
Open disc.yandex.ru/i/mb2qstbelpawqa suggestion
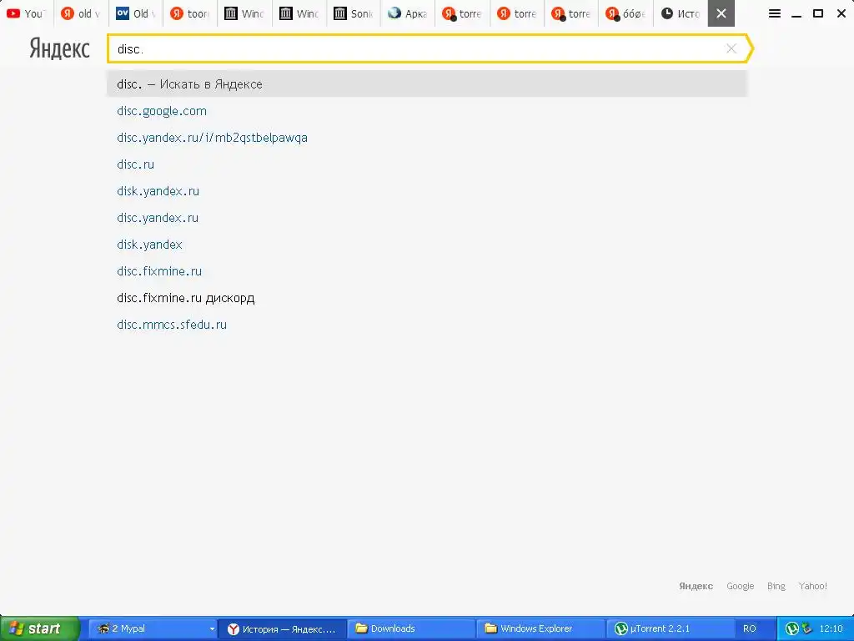coord(212,138)
